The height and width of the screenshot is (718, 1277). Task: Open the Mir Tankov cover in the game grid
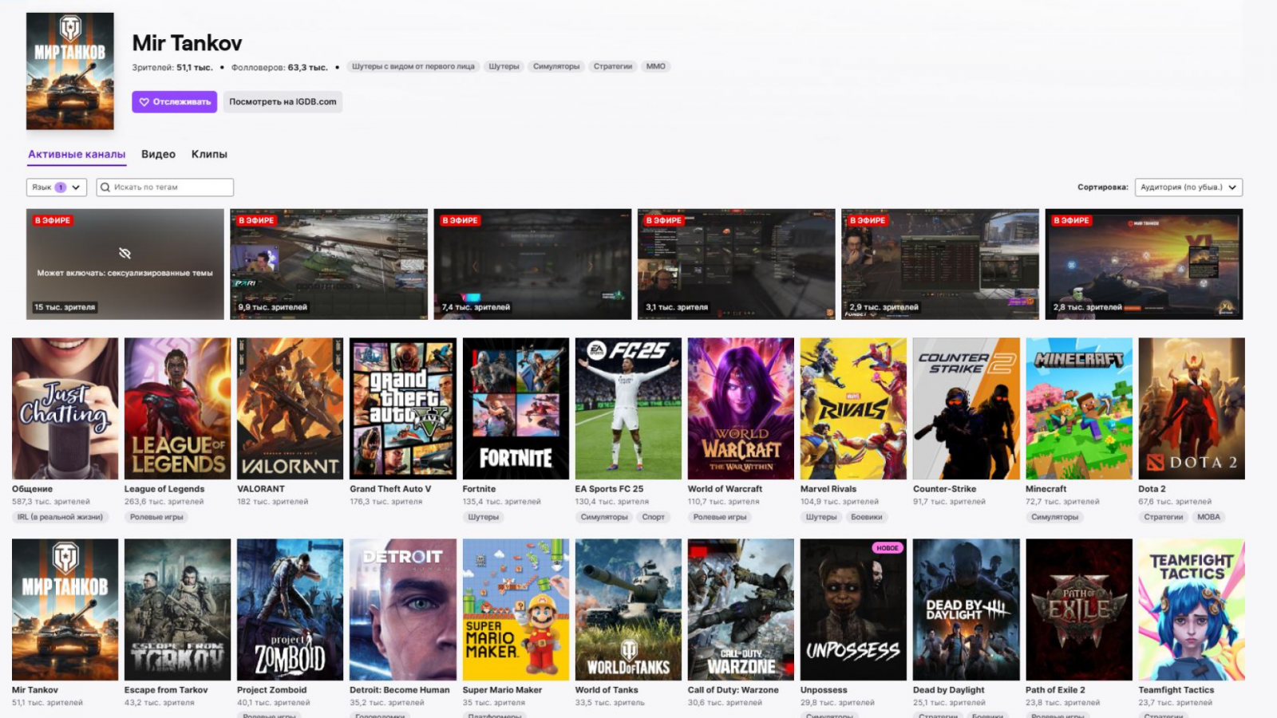65,610
